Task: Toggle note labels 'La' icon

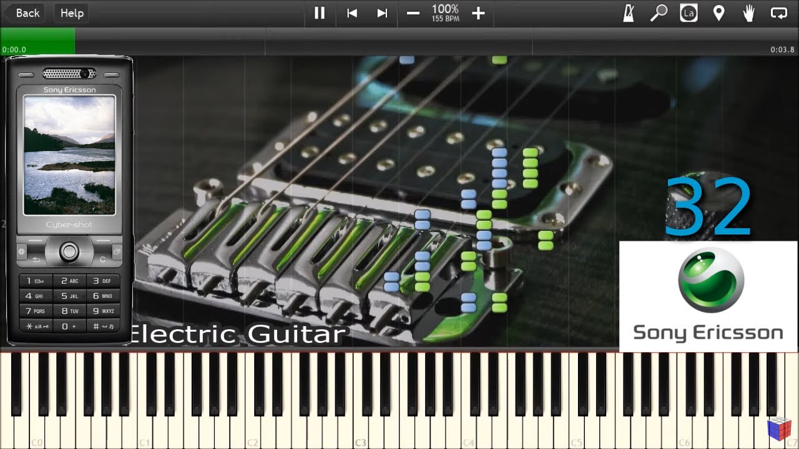Action: pyautogui.click(x=689, y=13)
